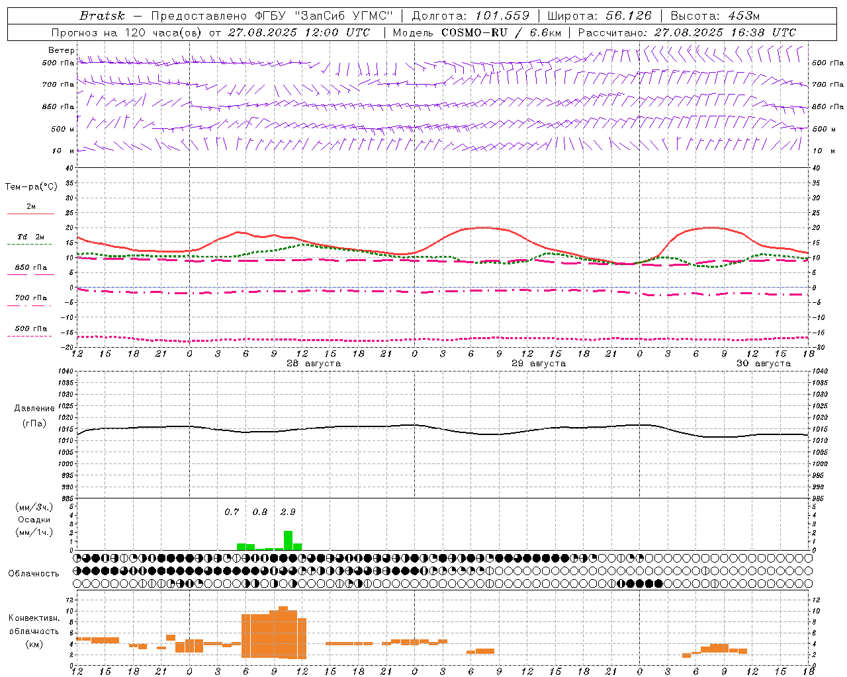Click the "29 августа" date label
847x677 pixels.
539,364
